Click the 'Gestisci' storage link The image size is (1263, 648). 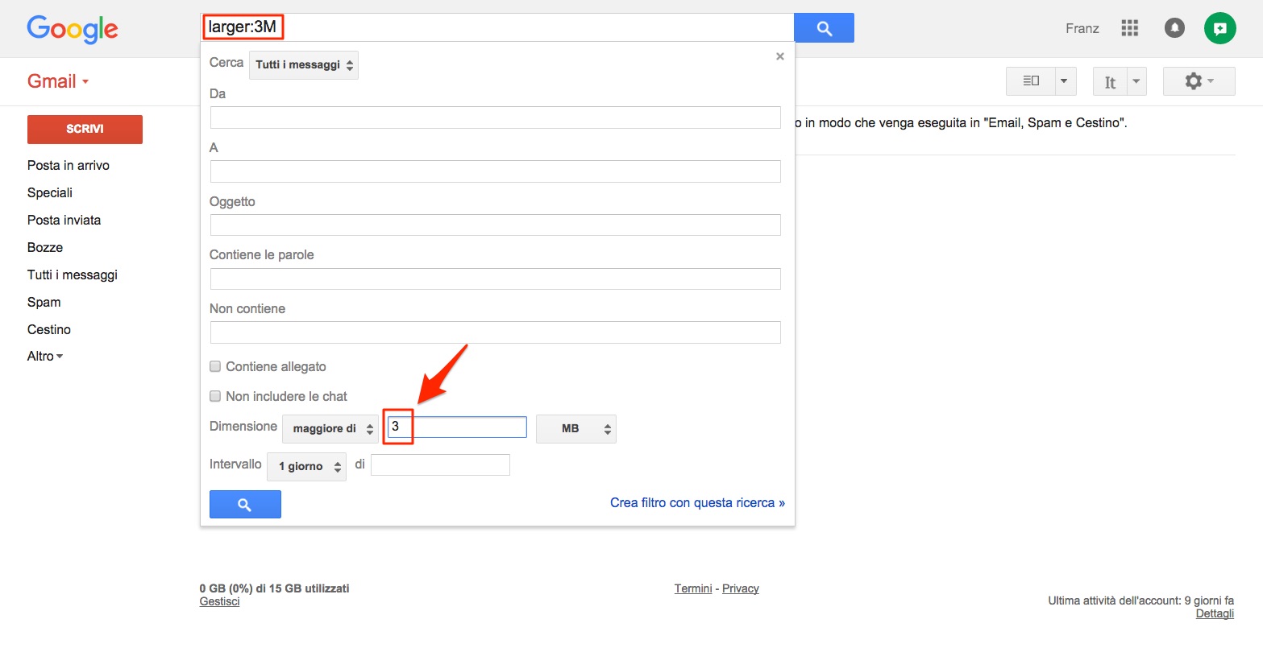tap(220, 601)
